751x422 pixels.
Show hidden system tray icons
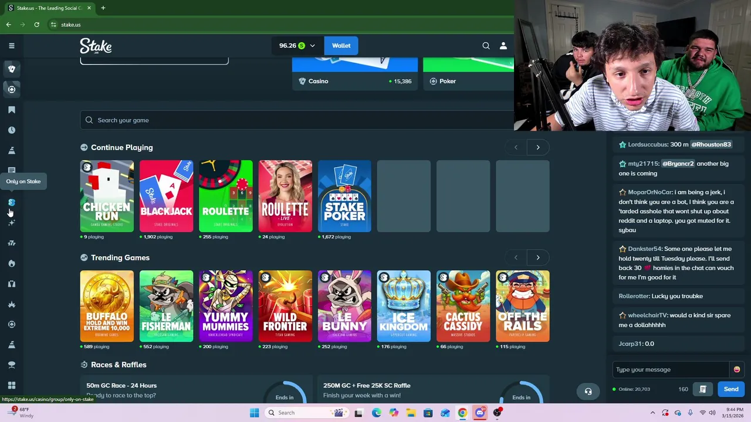click(x=652, y=413)
